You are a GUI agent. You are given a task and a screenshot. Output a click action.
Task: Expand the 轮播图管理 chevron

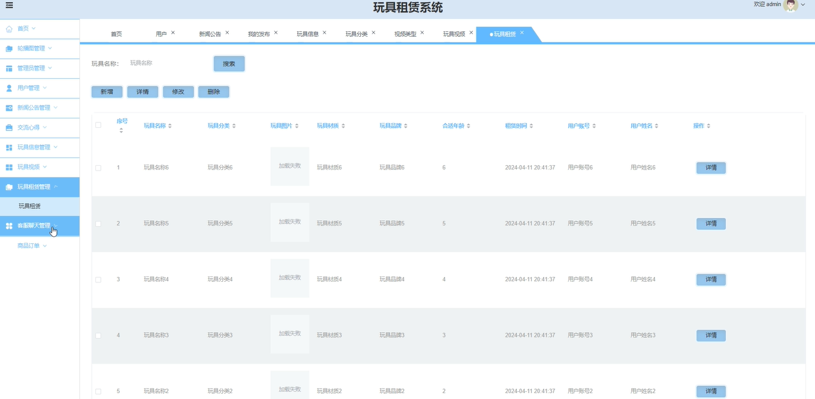(x=50, y=49)
